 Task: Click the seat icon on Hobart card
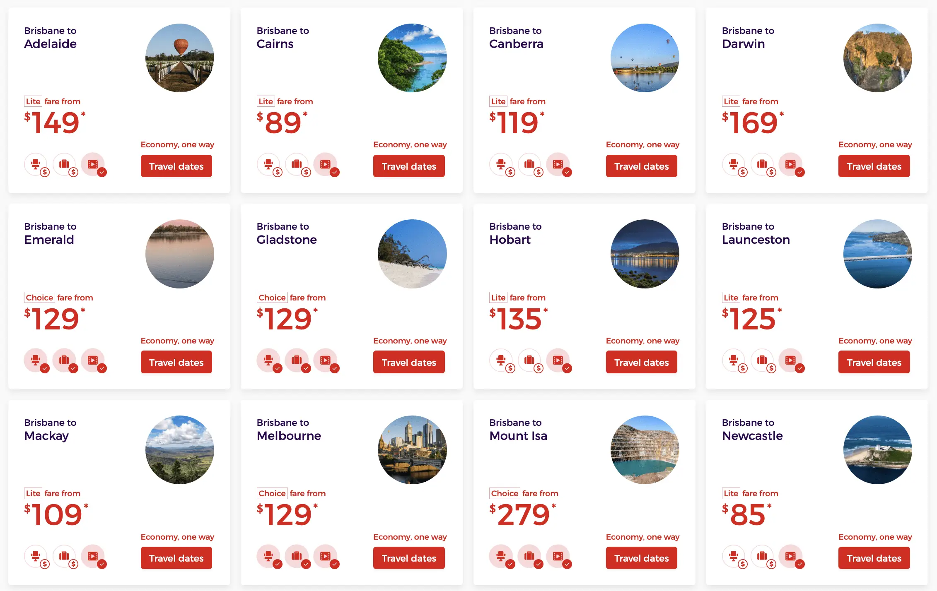501,360
